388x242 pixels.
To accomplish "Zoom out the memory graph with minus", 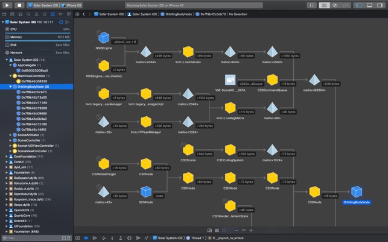I will point(235,231).
